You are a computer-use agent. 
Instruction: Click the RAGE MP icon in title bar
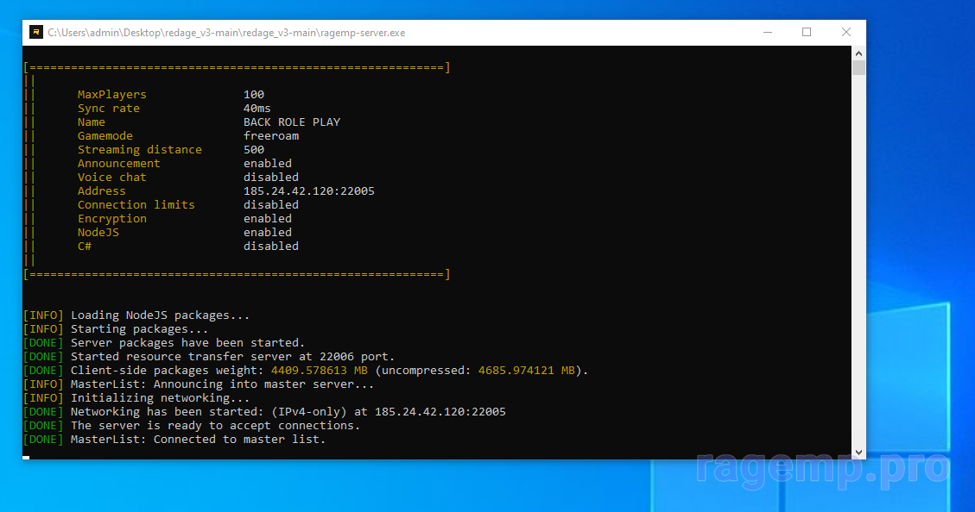36,32
